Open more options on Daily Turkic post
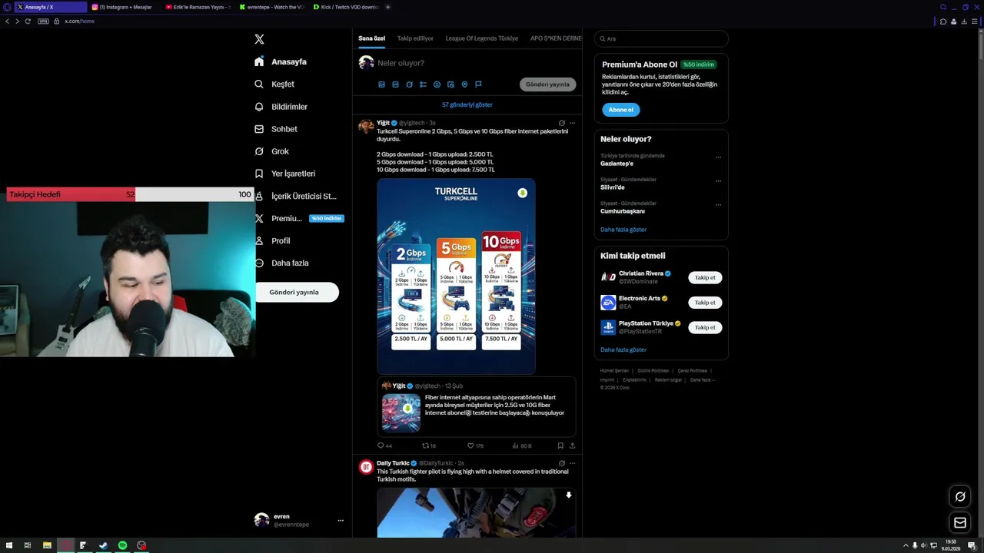Viewport: 984px width, 553px height. (572, 463)
